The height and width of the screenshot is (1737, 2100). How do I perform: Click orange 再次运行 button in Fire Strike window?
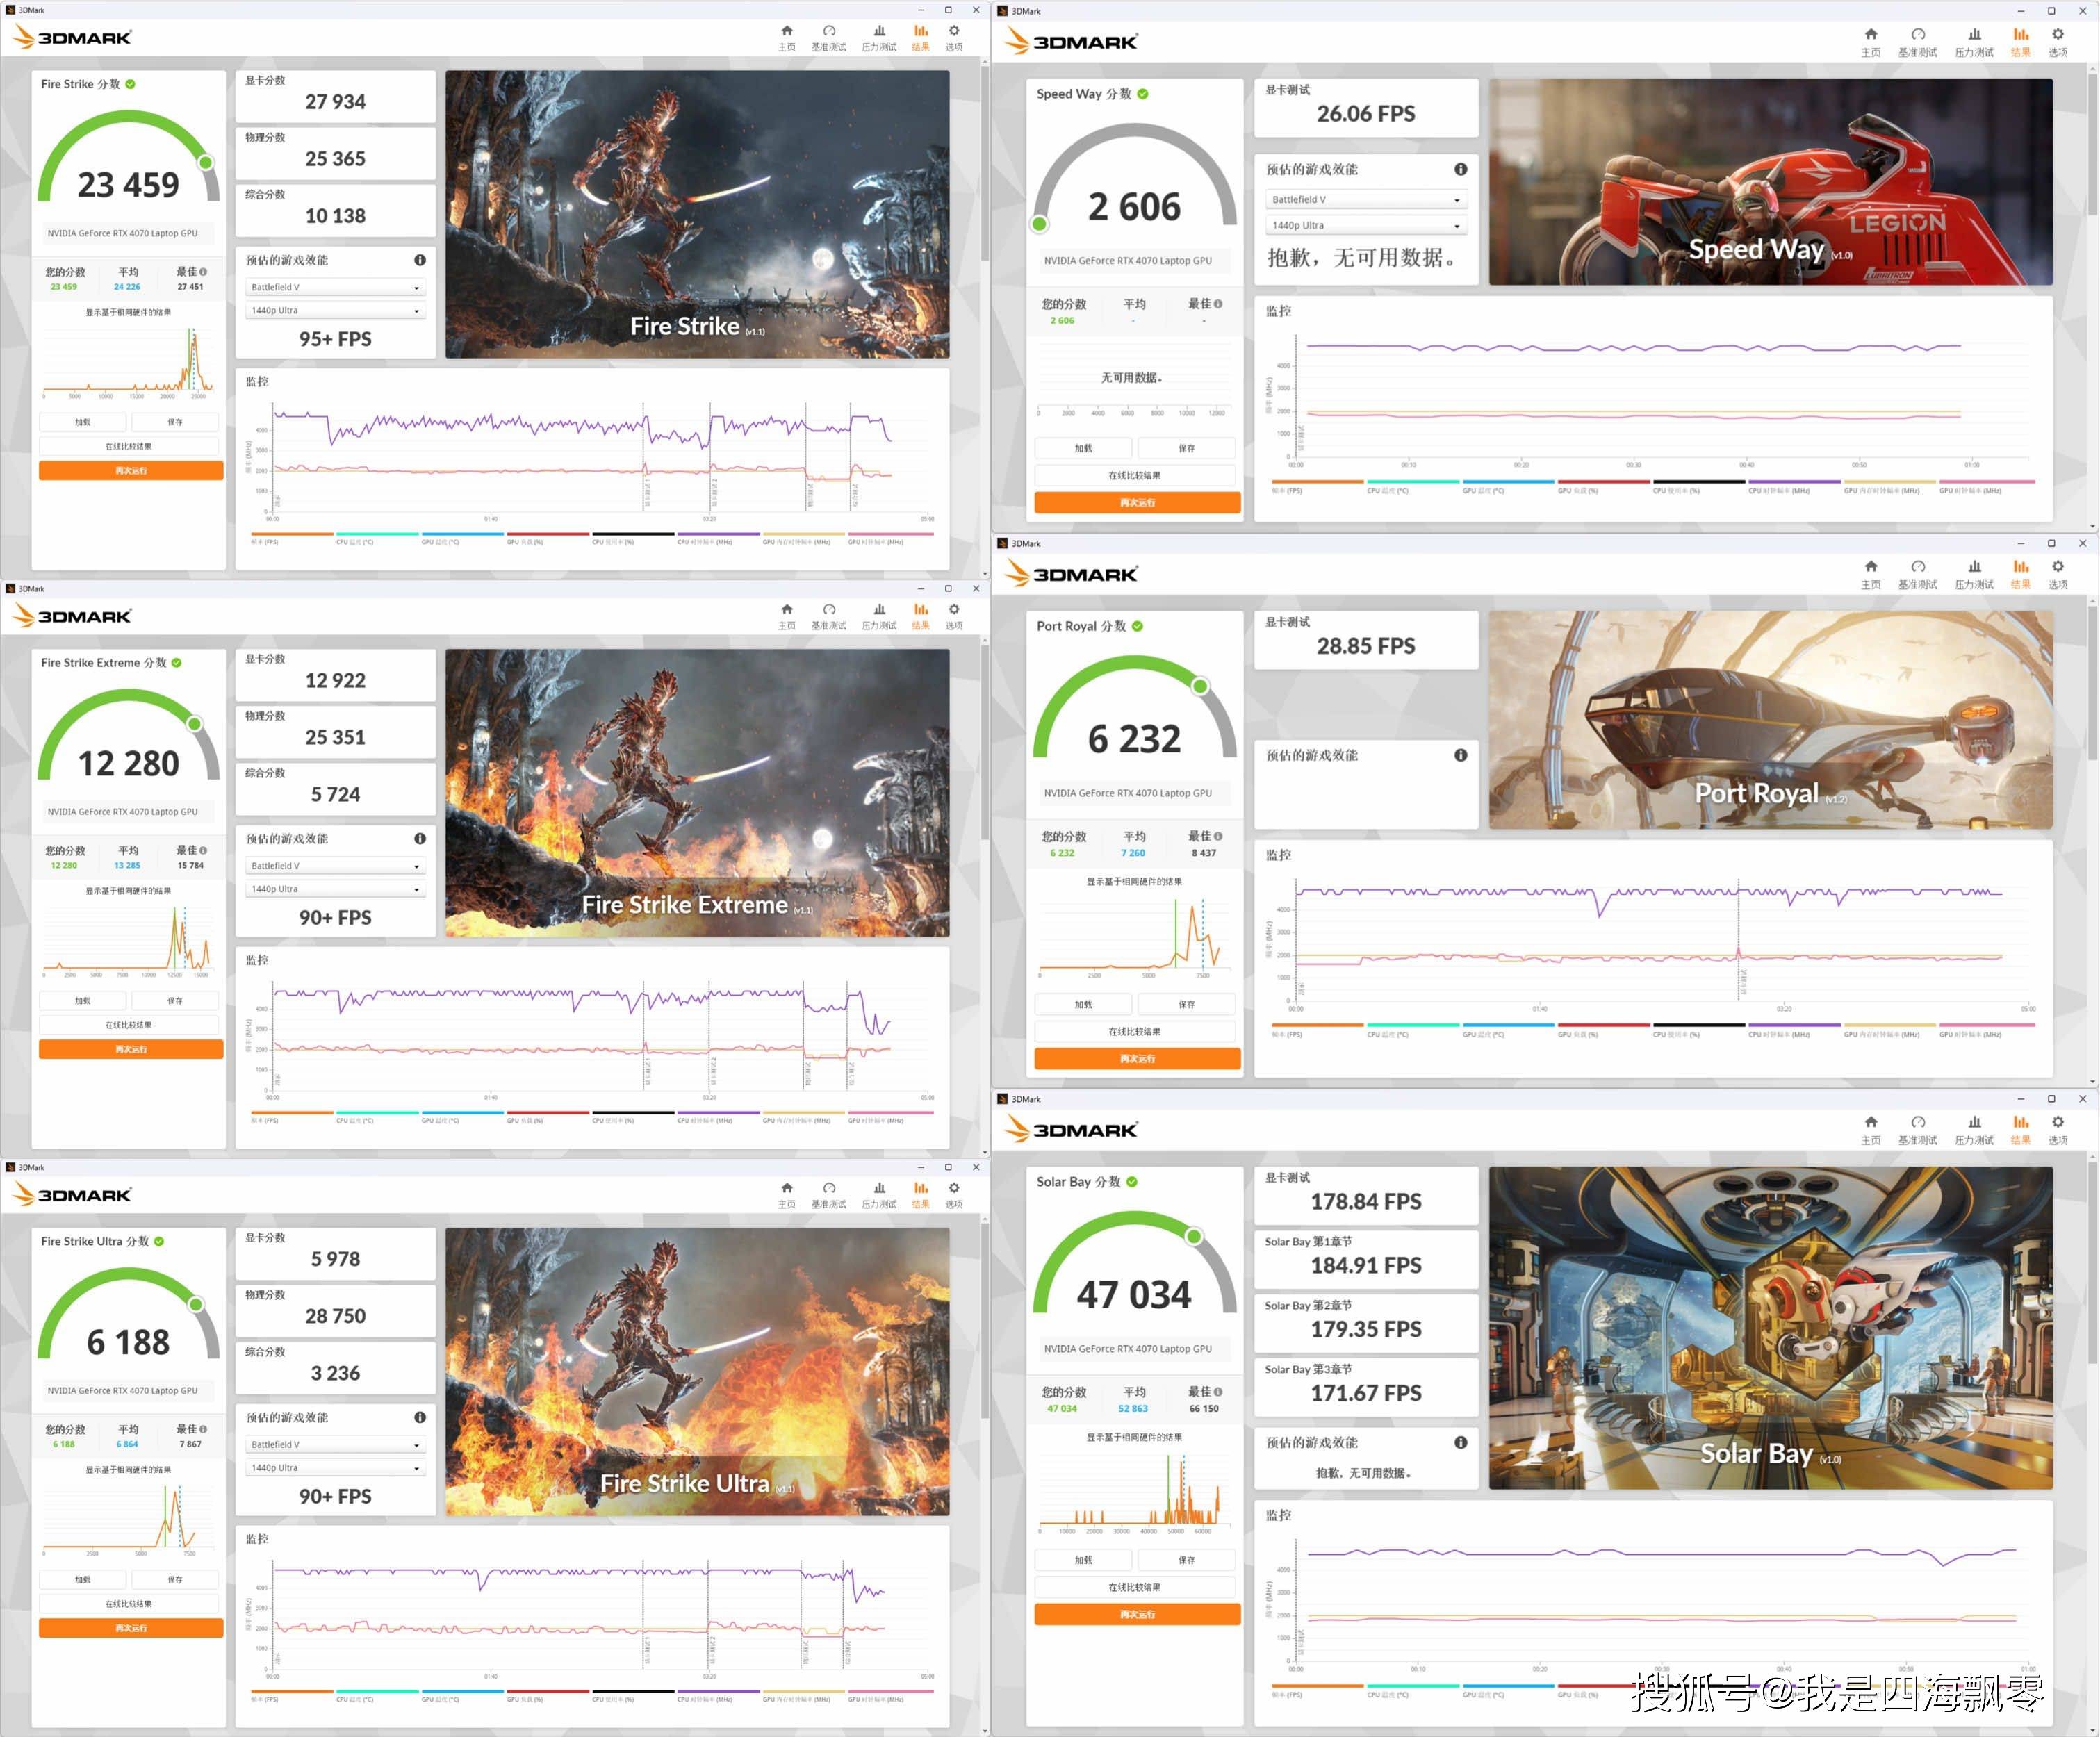(131, 470)
